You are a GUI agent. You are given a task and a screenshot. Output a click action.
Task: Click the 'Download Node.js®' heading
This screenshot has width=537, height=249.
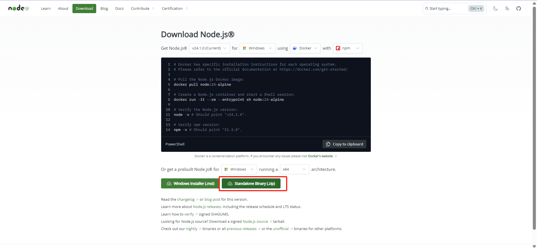(x=197, y=34)
